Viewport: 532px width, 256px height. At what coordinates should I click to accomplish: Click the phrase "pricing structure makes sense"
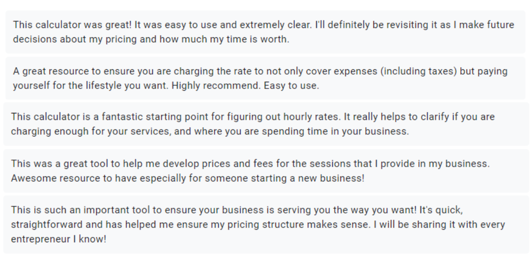[x=296, y=224]
